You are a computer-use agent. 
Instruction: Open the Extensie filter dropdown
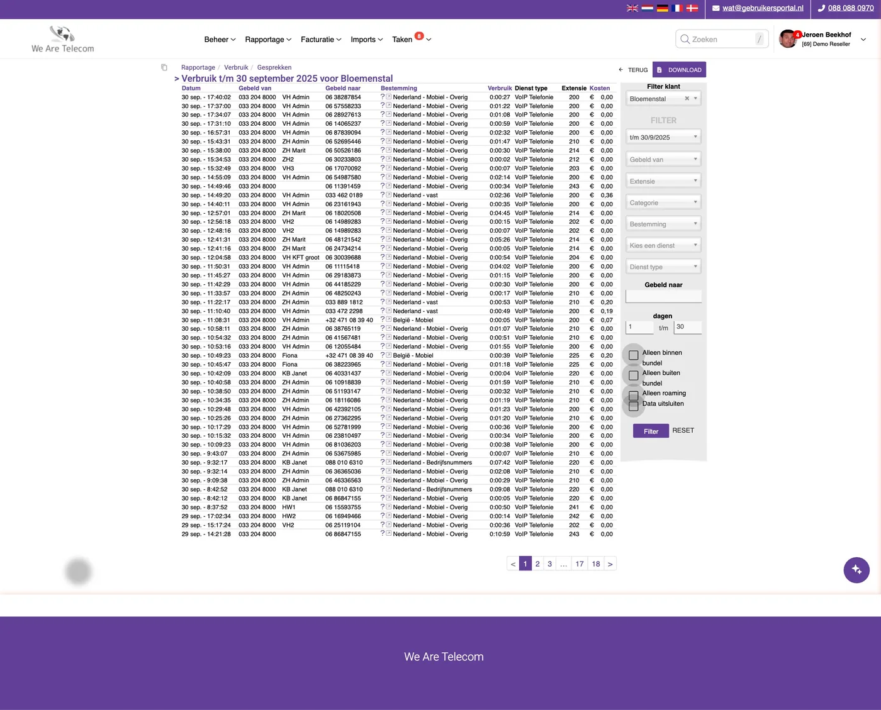pyautogui.click(x=663, y=181)
